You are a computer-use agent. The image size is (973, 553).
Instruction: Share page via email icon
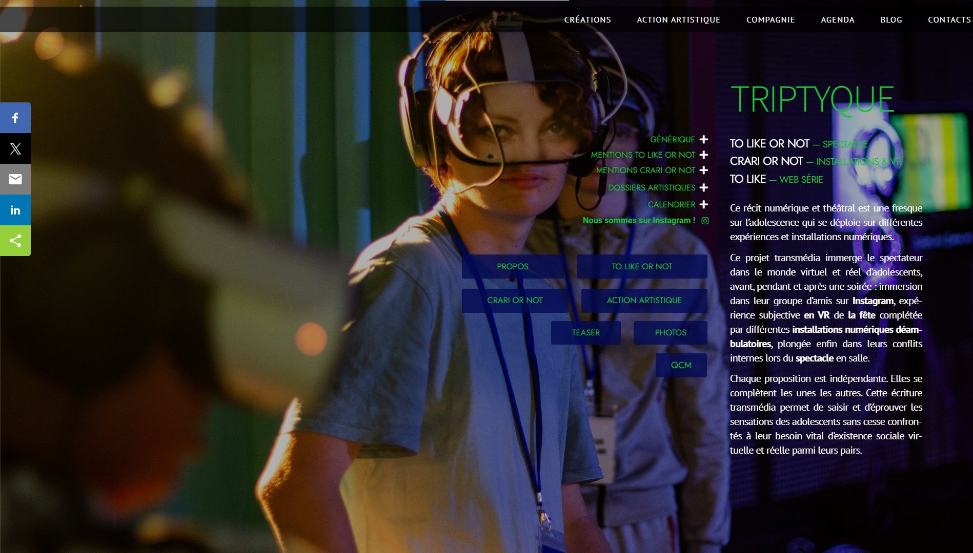point(15,179)
